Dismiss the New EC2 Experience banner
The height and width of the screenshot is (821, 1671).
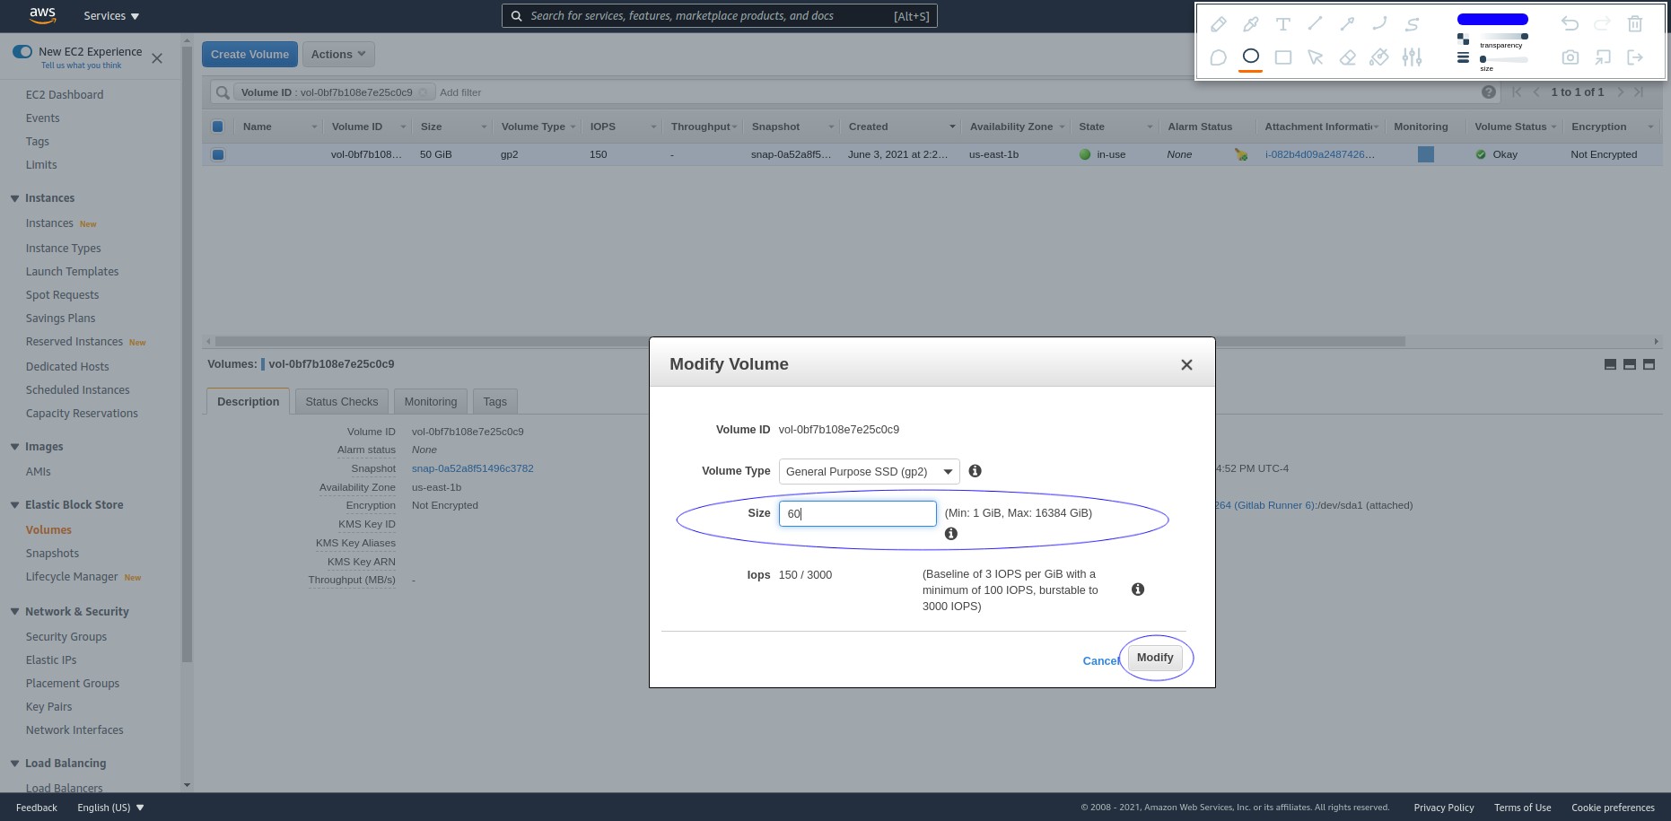[157, 58]
